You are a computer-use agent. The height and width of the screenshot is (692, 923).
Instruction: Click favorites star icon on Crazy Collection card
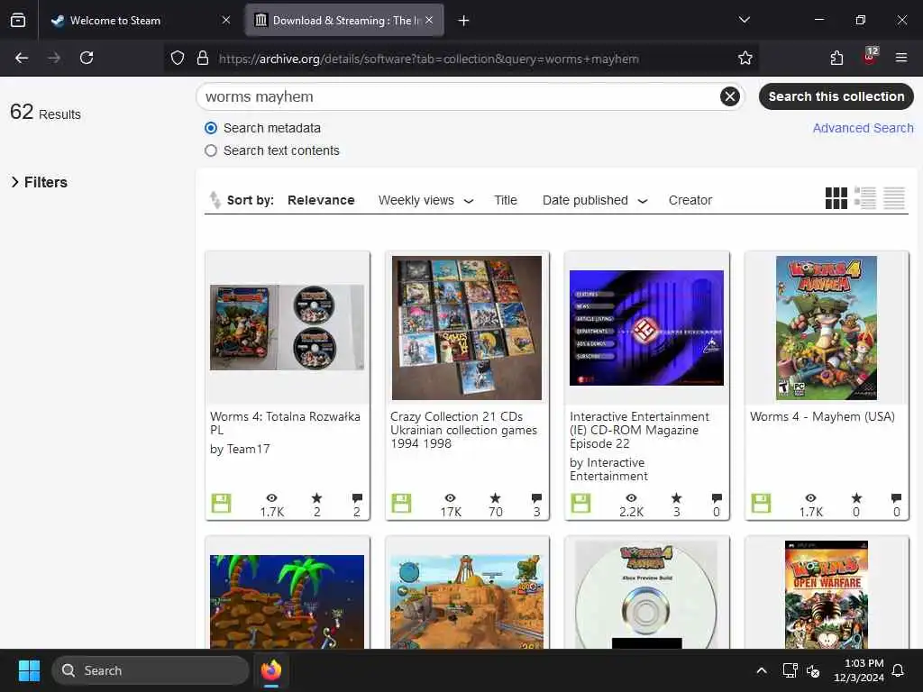click(x=495, y=497)
